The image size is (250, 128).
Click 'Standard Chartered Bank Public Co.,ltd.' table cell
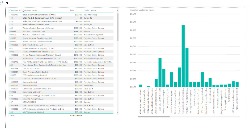(40, 79)
